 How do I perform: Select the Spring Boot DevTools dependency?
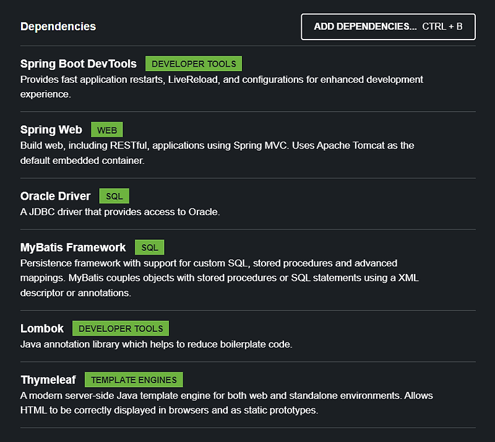(x=78, y=64)
